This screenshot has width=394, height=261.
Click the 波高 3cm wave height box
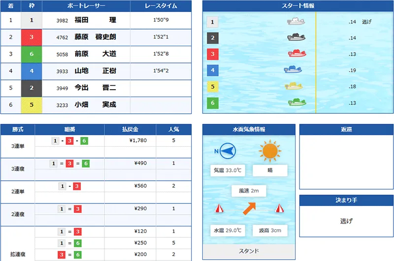(x=270, y=230)
